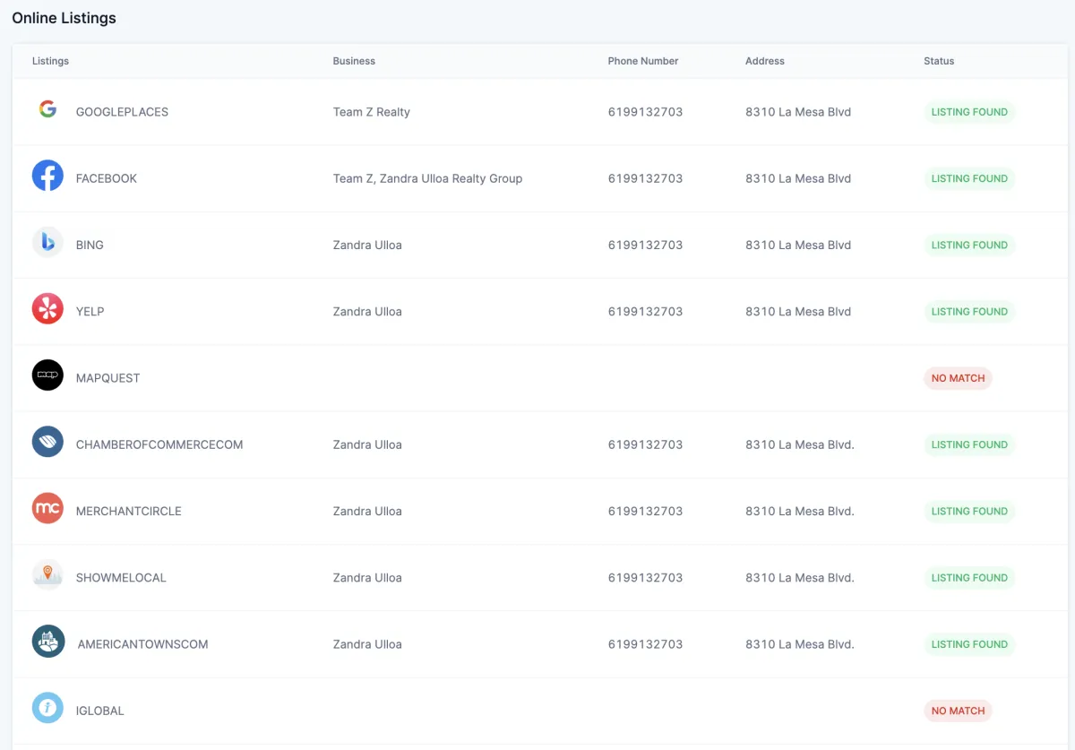Click the ShowMeLocal logo icon
Screen dimensions: 1075x750
coord(47,575)
